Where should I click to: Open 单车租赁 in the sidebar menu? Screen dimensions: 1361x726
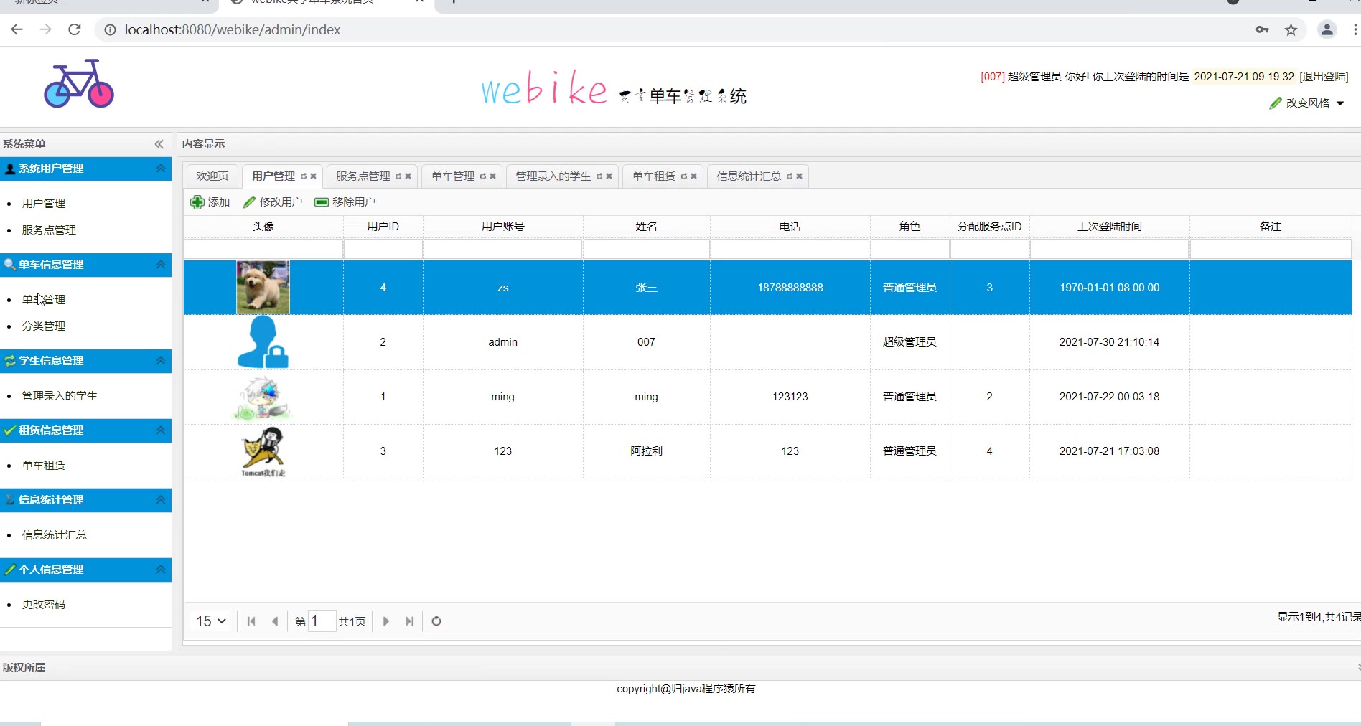44,466
